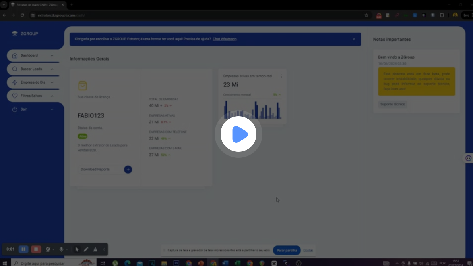Dismiss the blue welcome banner
The width and height of the screenshot is (473, 266).
353,39
